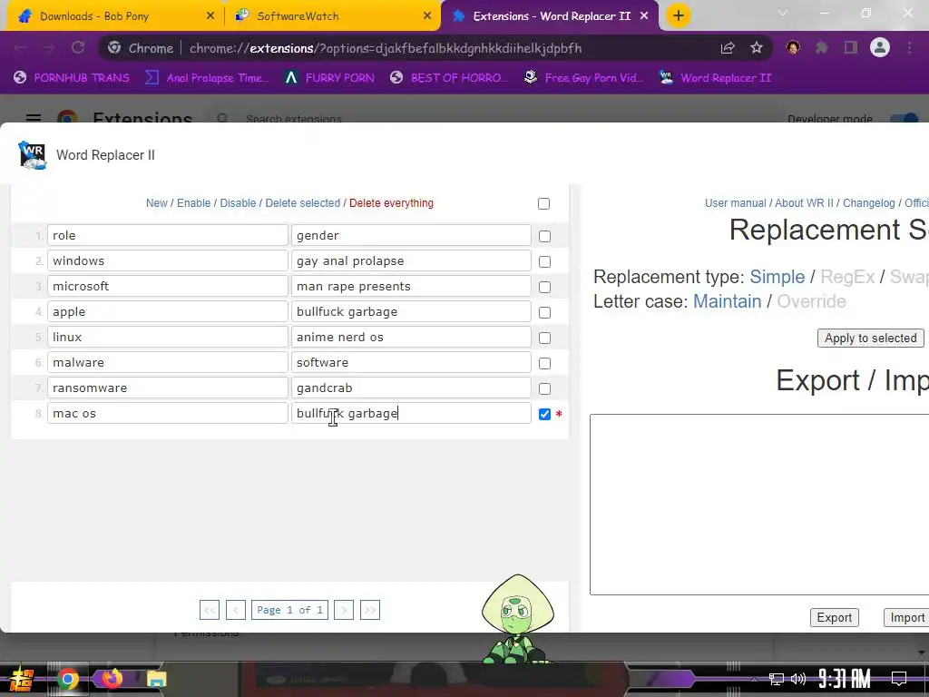Open the About WR II link
Image resolution: width=929 pixels, height=697 pixels.
[x=804, y=203]
